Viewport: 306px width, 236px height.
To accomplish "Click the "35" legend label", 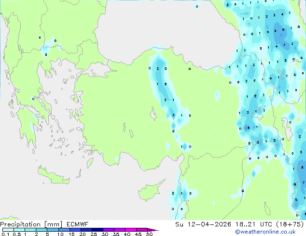I will pyautogui.click(x=116, y=234).
